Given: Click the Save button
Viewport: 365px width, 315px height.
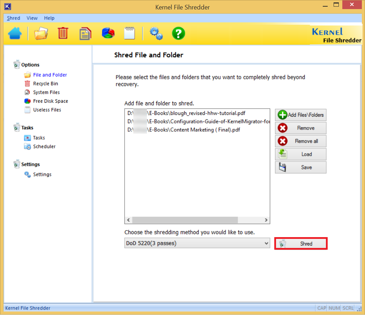Looking at the screenshot, I should click(301, 167).
